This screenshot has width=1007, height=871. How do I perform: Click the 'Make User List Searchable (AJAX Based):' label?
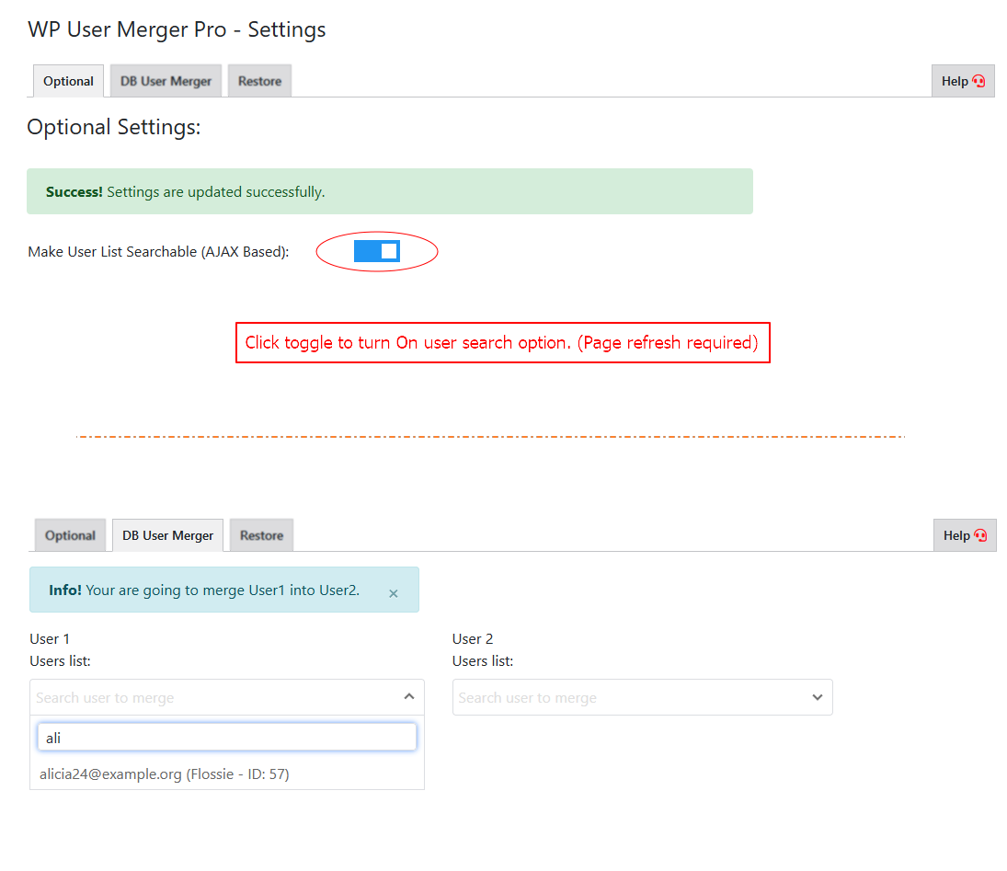(x=158, y=252)
